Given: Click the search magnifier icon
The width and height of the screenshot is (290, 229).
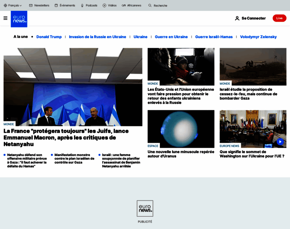Looking at the screenshot, I should point(150,6).
